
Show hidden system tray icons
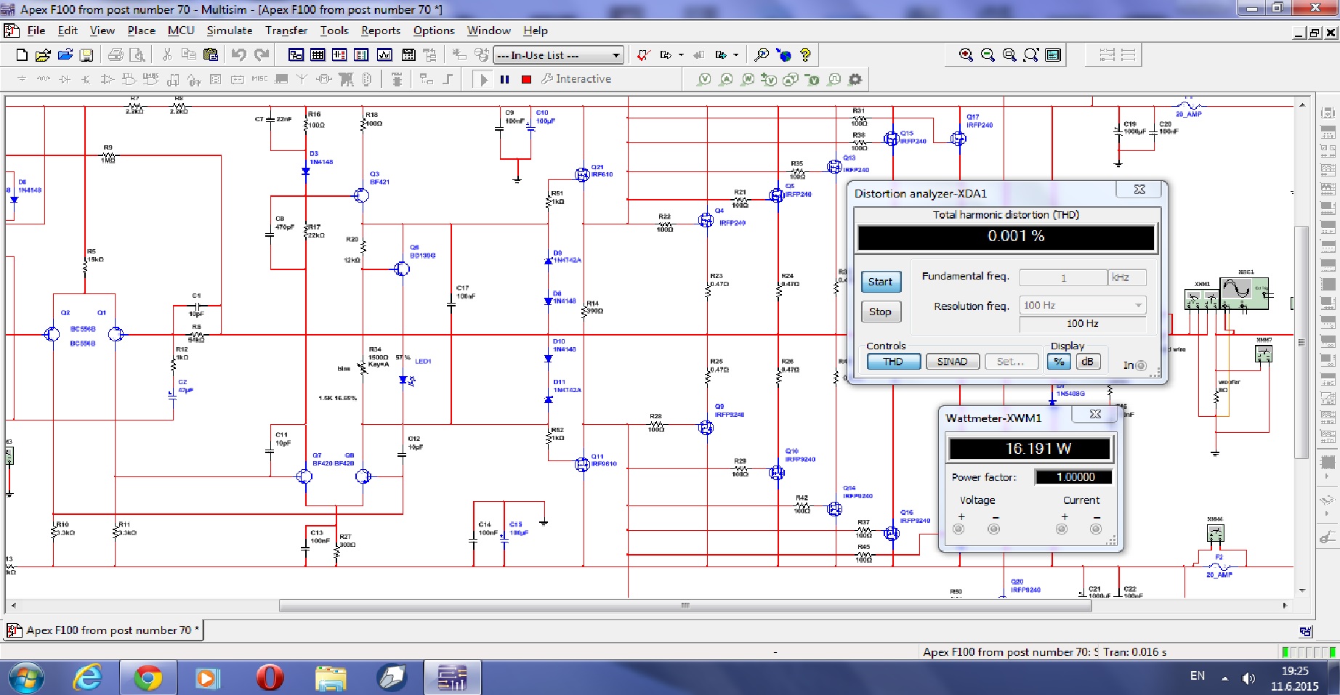[1225, 678]
